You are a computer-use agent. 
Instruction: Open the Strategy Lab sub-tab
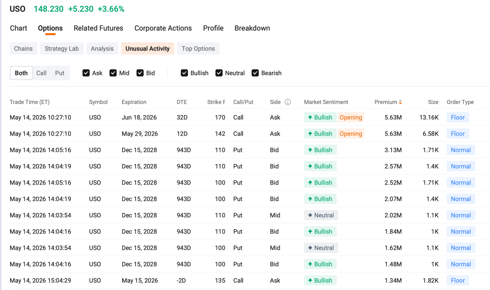pos(62,48)
